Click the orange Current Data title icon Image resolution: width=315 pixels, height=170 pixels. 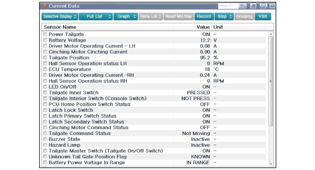(44, 6)
